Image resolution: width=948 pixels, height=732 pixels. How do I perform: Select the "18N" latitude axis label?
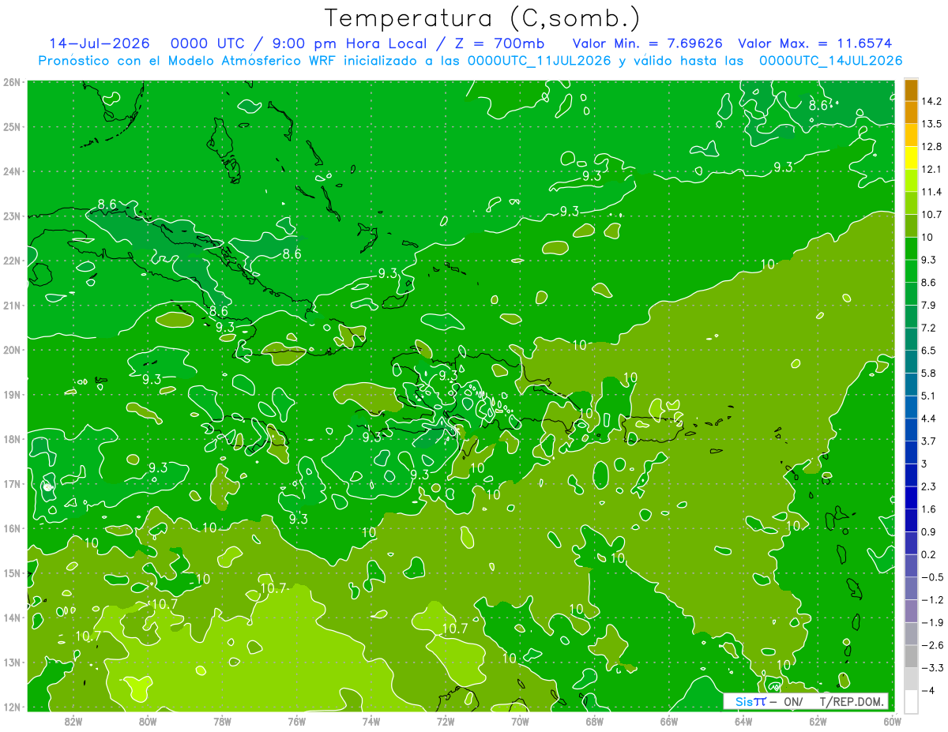[12, 439]
